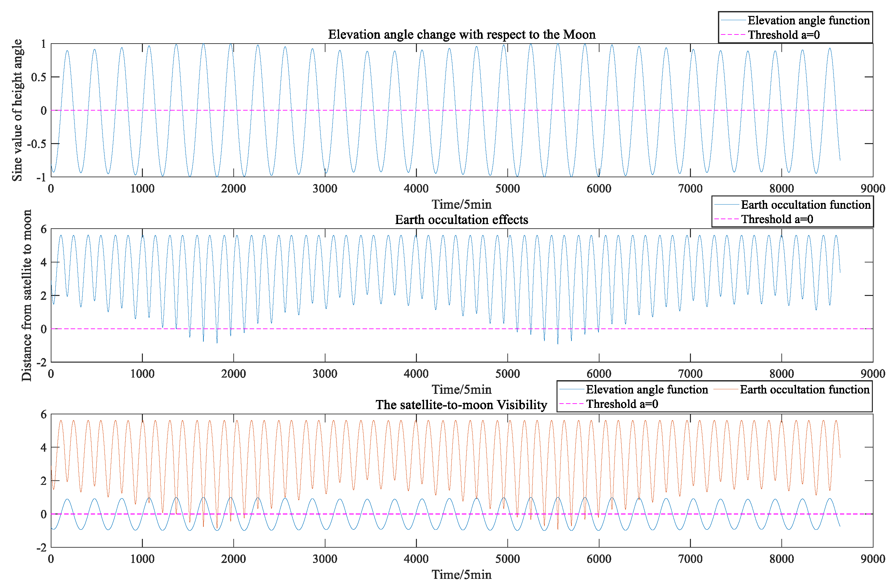Click the -0.5 y-axis tick on top plot

[x=36, y=144]
